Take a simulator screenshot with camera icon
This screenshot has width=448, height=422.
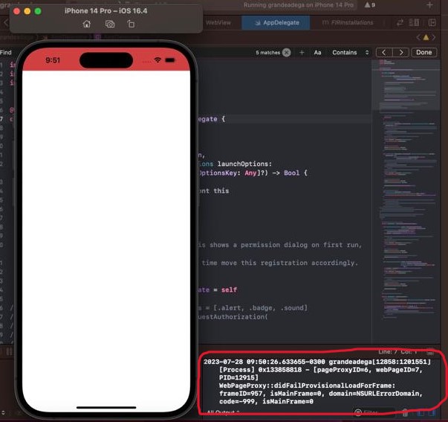click(109, 24)
